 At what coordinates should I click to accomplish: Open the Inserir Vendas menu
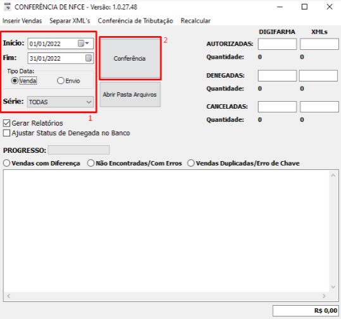[22, 21]
